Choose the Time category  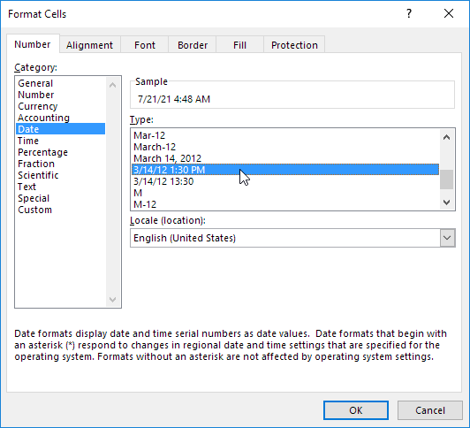28,141
